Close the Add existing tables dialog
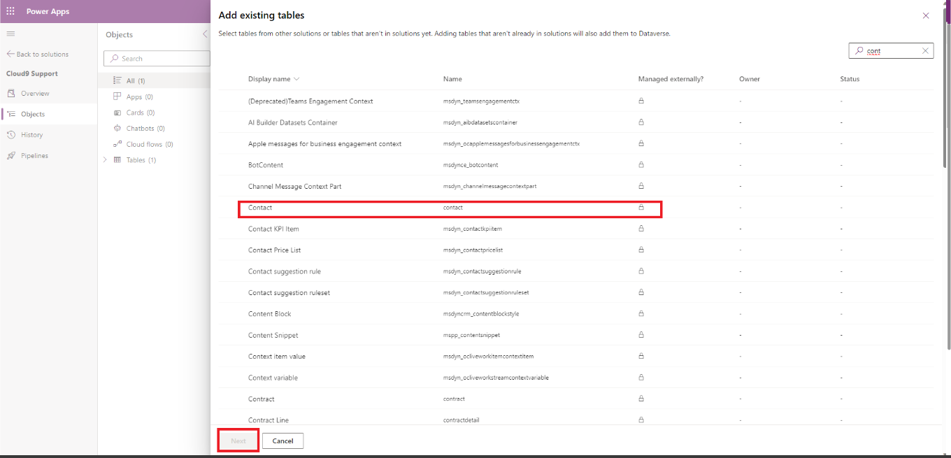The width and height of the screenshot is (951, 458). [926, 15]
